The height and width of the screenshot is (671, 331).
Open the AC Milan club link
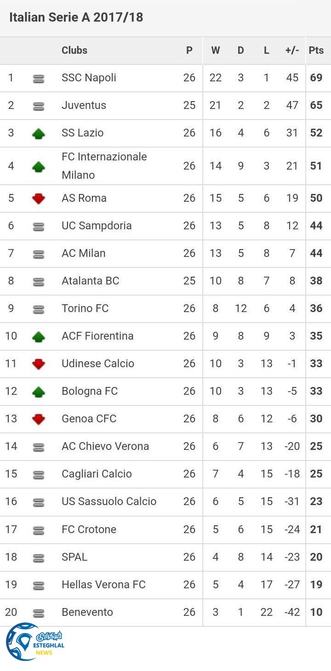point(84,253)
